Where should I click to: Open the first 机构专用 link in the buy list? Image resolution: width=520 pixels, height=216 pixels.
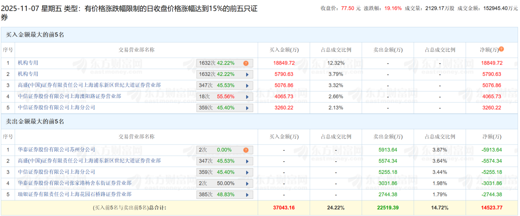pos(28,63)
